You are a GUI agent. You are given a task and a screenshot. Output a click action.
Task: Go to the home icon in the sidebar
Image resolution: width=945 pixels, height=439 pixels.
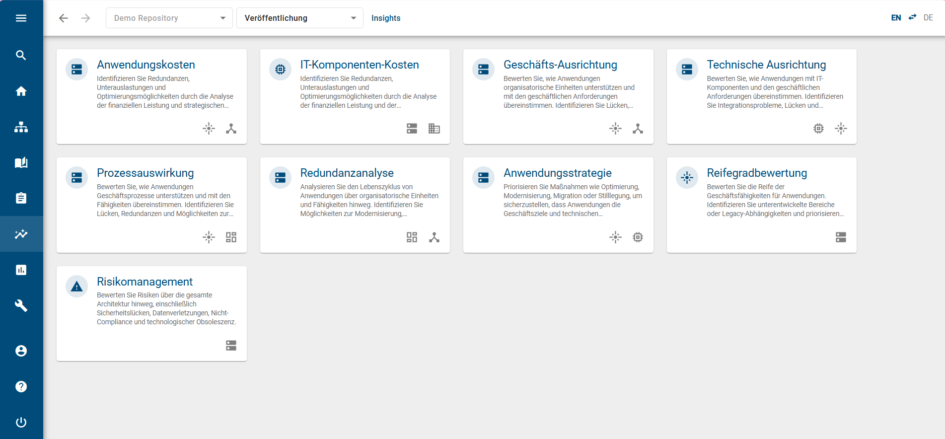pos(21,91)
